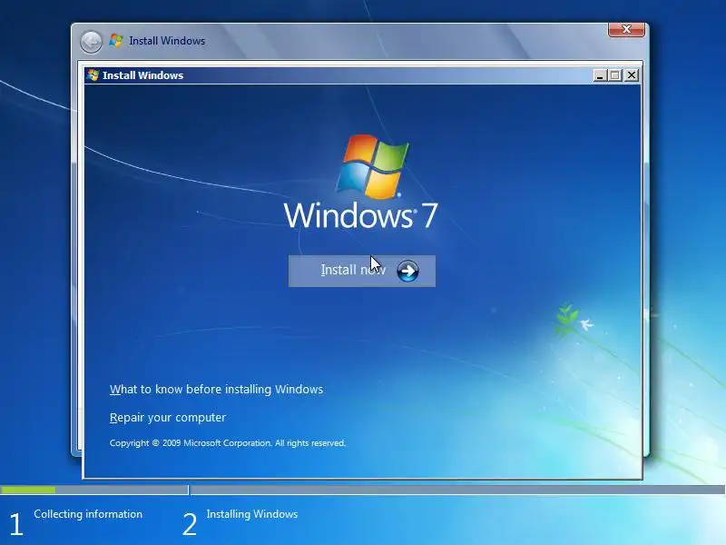726x545 pixels.
Task: Click the Collecting information step label
Action: point(88,514)
